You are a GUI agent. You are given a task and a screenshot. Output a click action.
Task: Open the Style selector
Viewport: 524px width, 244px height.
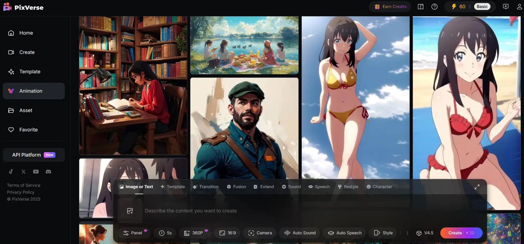[383, 233]
